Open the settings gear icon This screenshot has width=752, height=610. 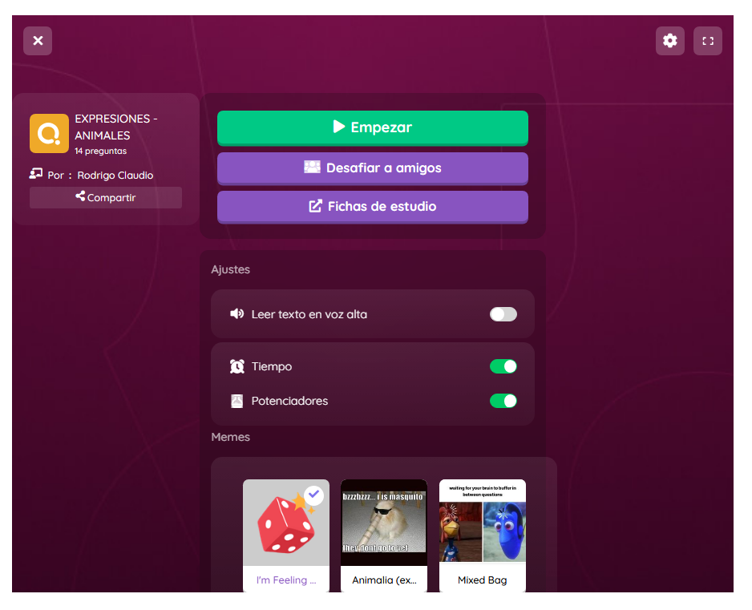669,41
